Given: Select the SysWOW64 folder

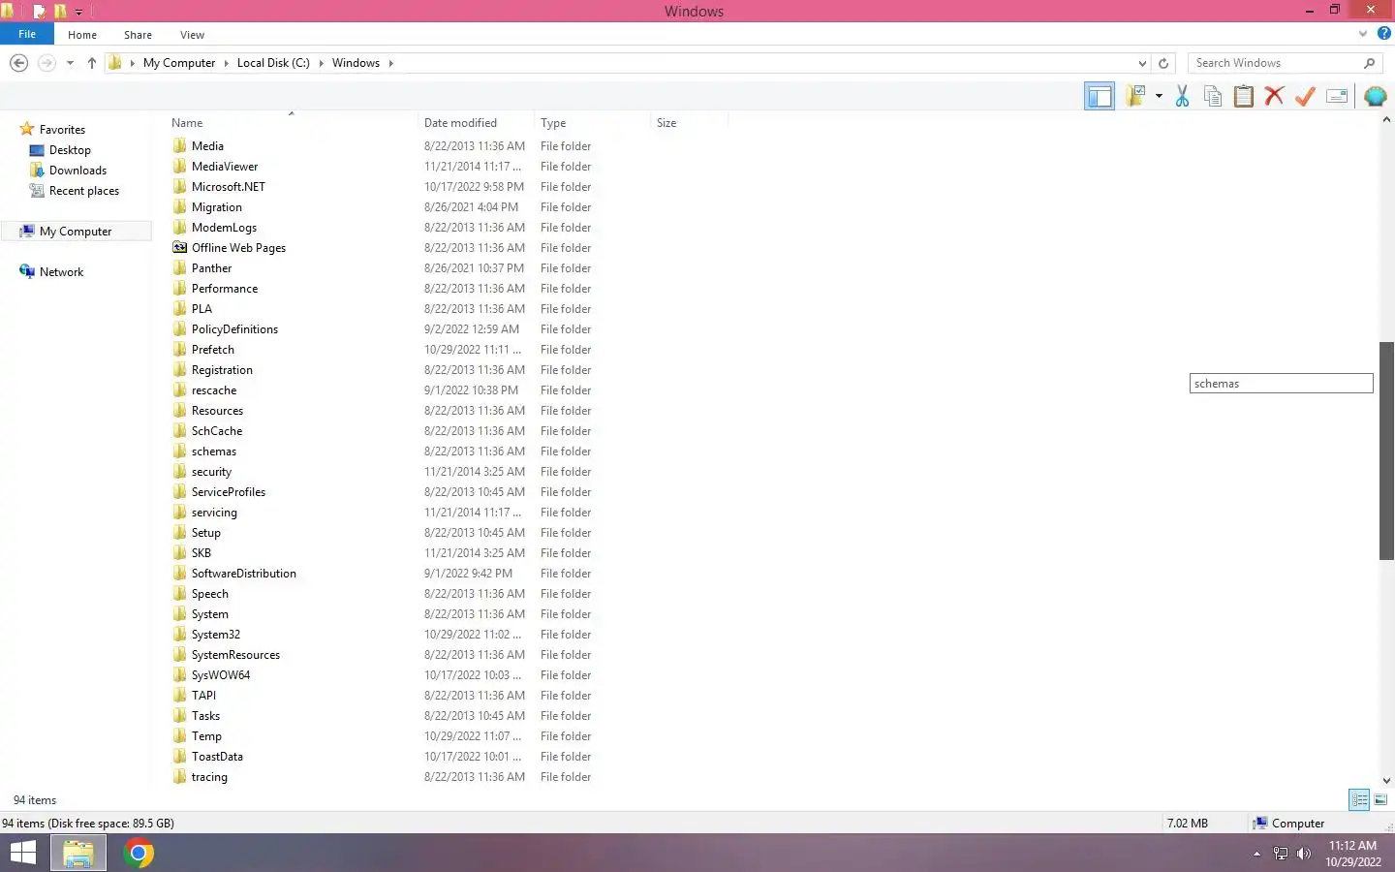Looking at the screenshot, I should click(220, 675).
